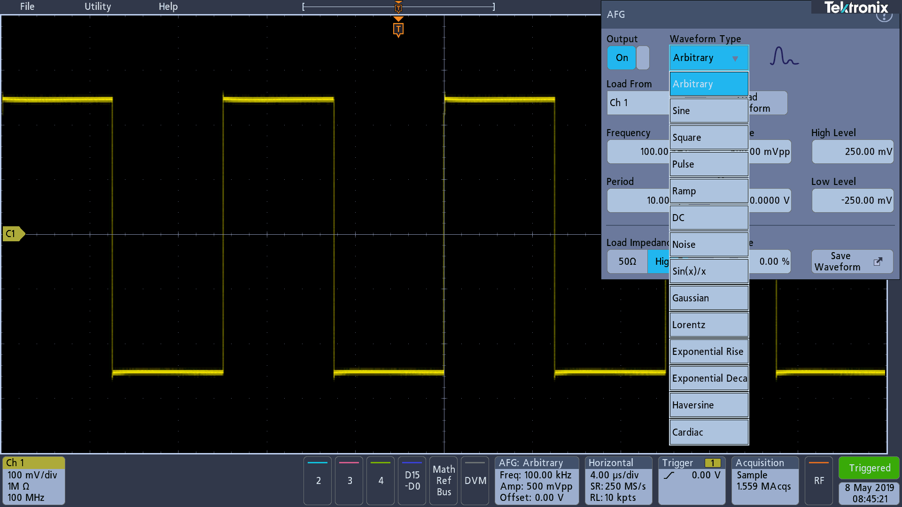Click the orange trigger position T marker
The width and height of the screenshot is (902, 507).
(398, 30)
